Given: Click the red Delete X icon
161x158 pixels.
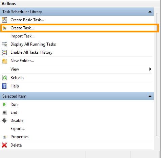Looking at the screenshot, I should (x=4, y=145).
